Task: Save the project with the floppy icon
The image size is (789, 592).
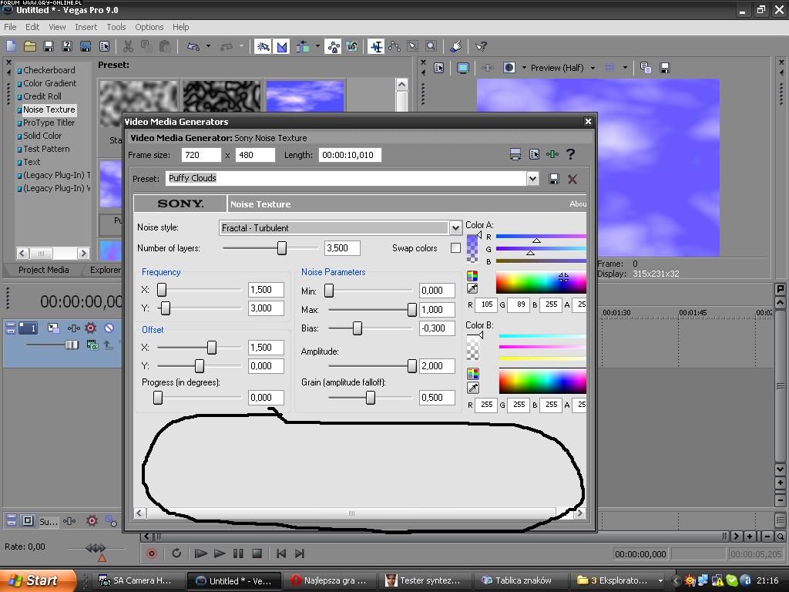Action: click(49, 47)
